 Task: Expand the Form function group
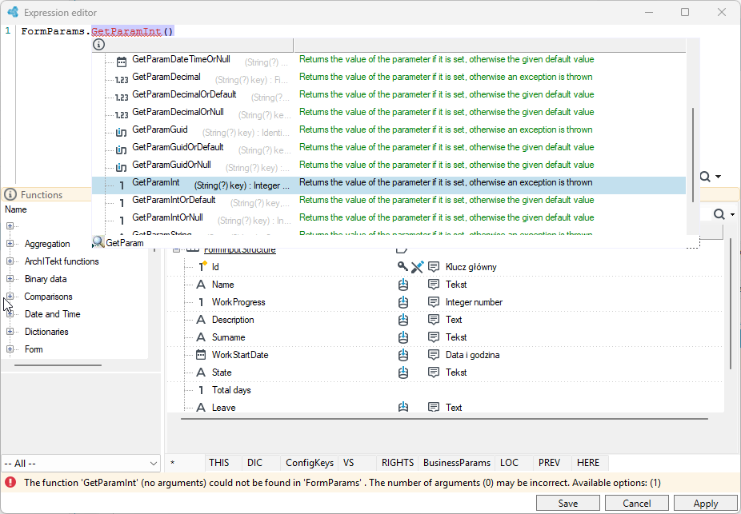(x=10, y=349)
